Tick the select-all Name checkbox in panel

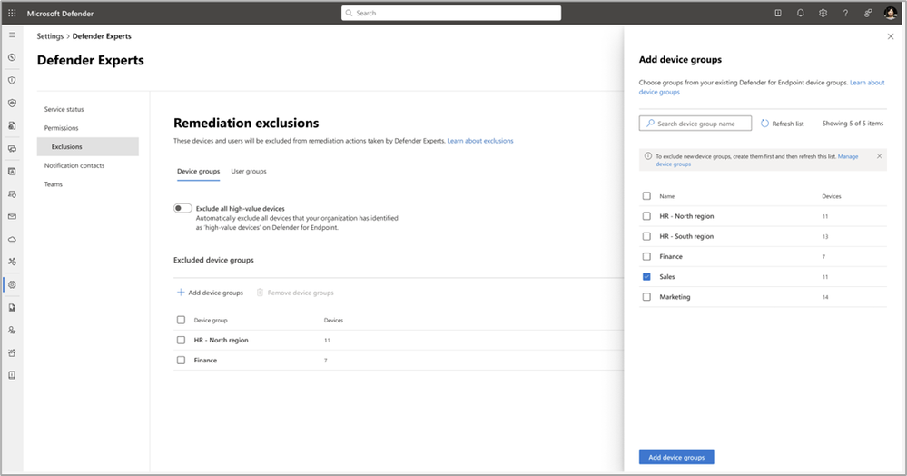(x=646, y=195)
